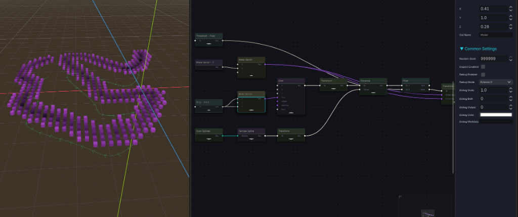Viewport: 518px width, 217px height.
Task: Expand Scan Splines node's bottom handle
Action: [208, 139]
